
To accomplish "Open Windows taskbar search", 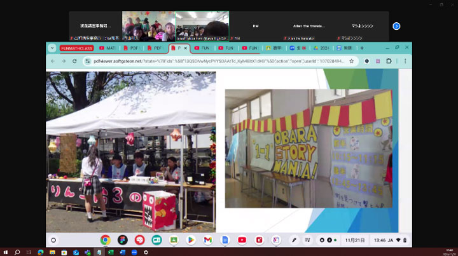I will [17, 252].
